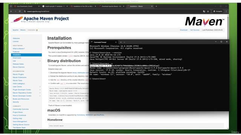Close the Installation of the JDK tab

[95, 6]
